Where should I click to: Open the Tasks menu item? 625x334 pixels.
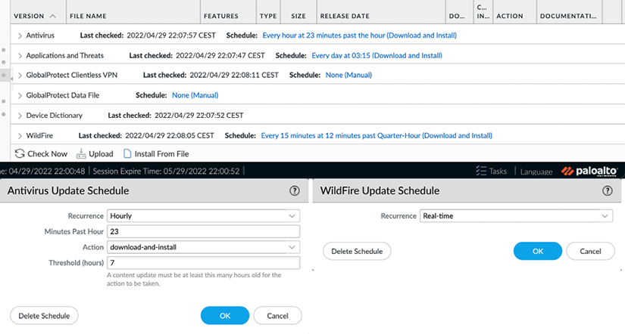[491, 171]
